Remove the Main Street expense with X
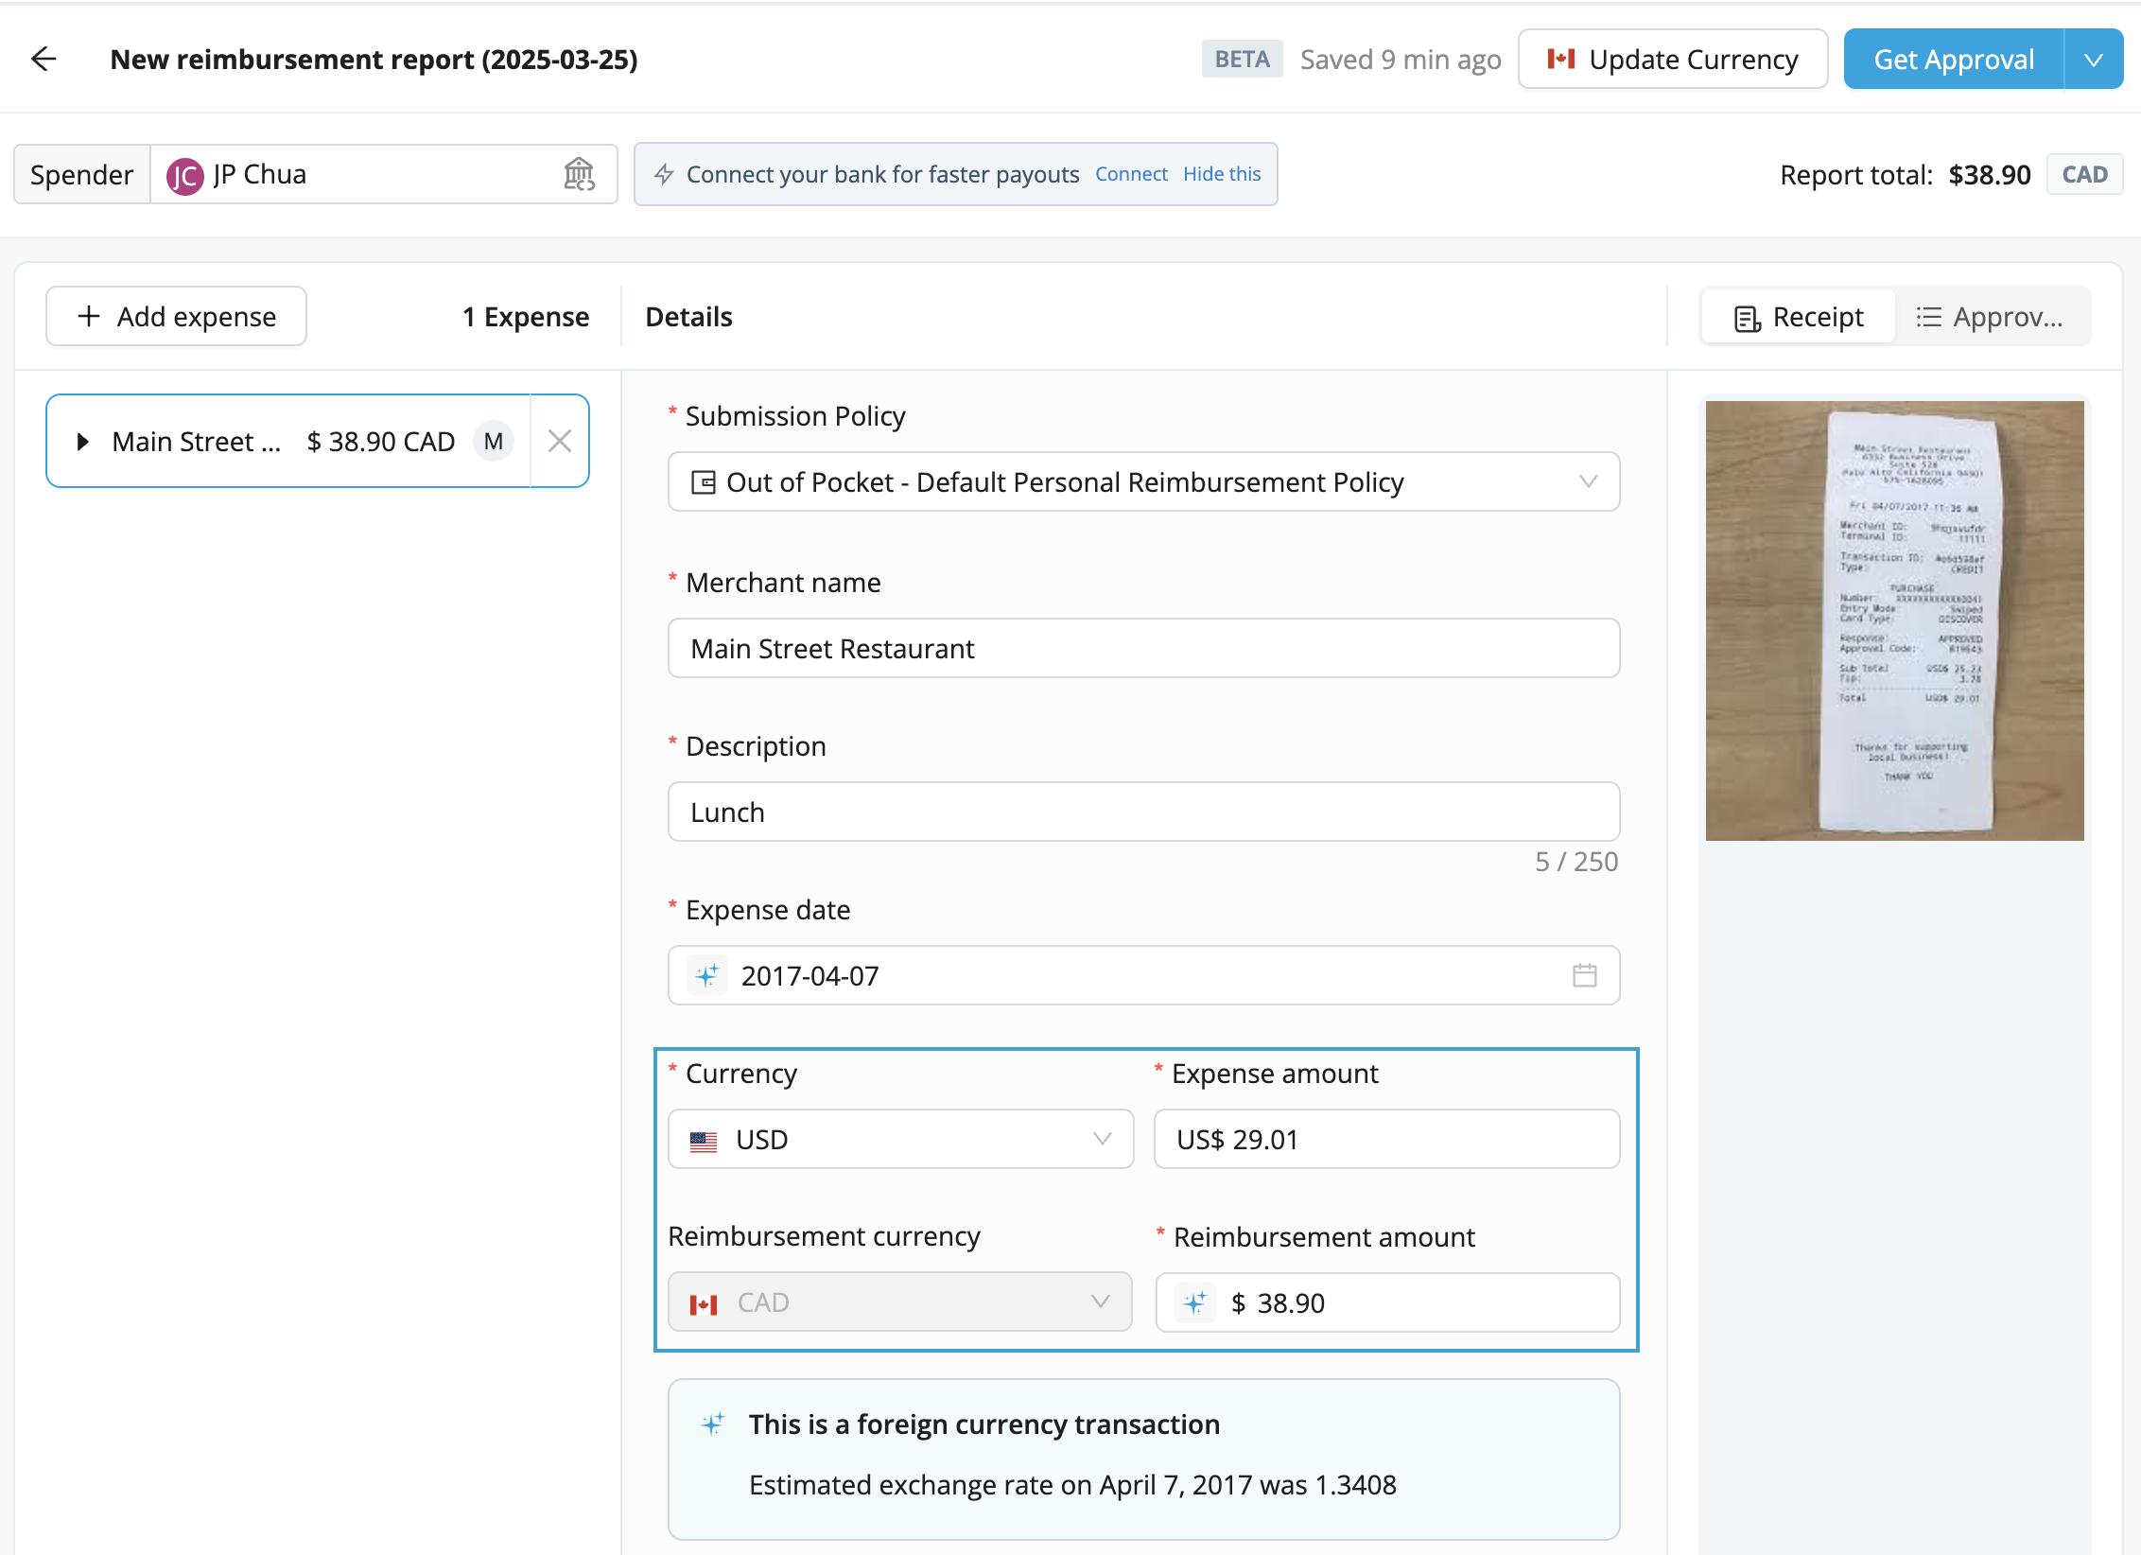The width and height of the screenshot is (2141, 1555). tap(560, 441)
